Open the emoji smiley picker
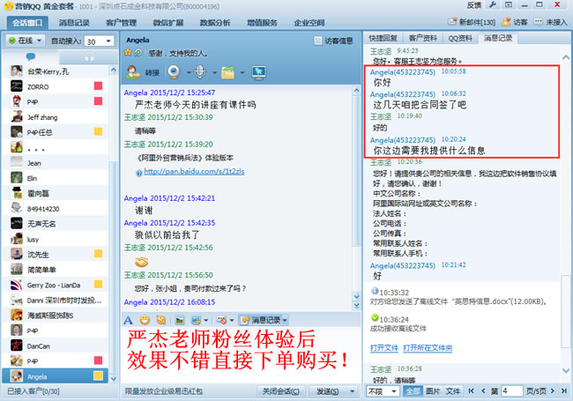This screenshot has width=573, height=401. point(145,320)
